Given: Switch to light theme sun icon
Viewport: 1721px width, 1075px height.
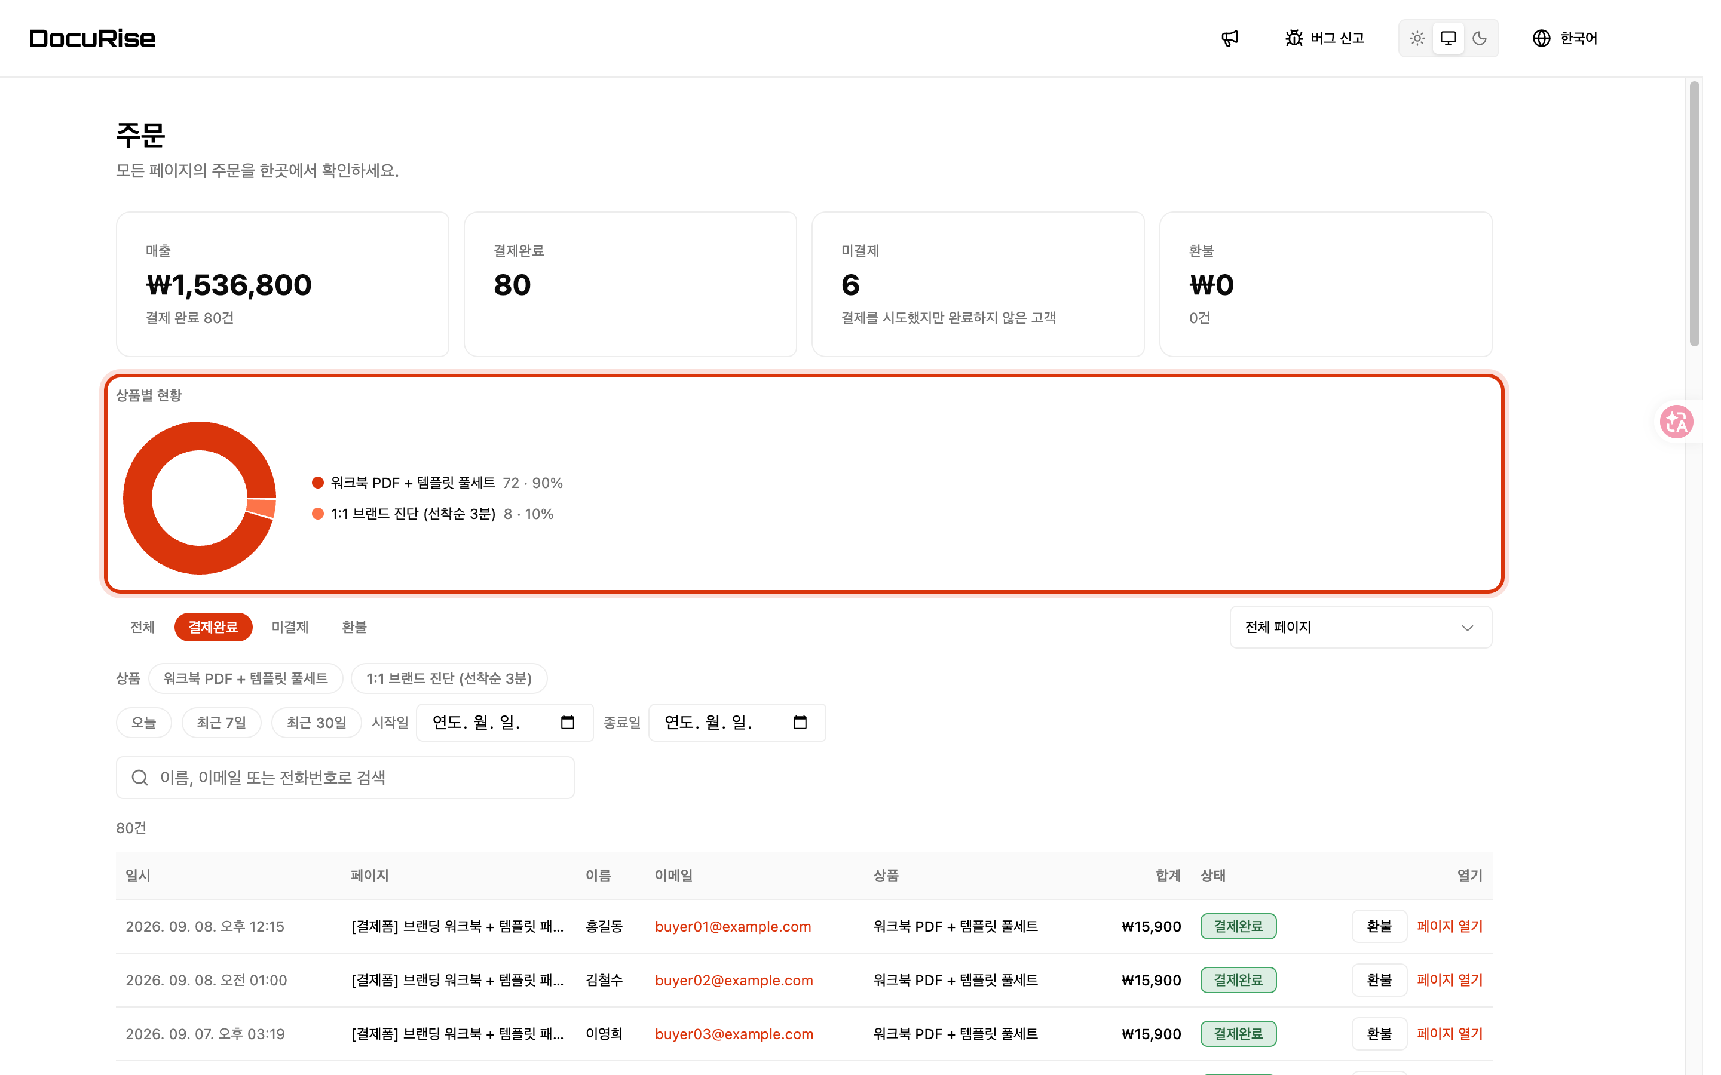Looking at the screenshot, I should (1417, 38).
